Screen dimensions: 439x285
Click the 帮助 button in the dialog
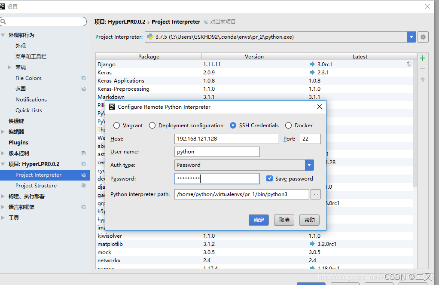[309, 220]
